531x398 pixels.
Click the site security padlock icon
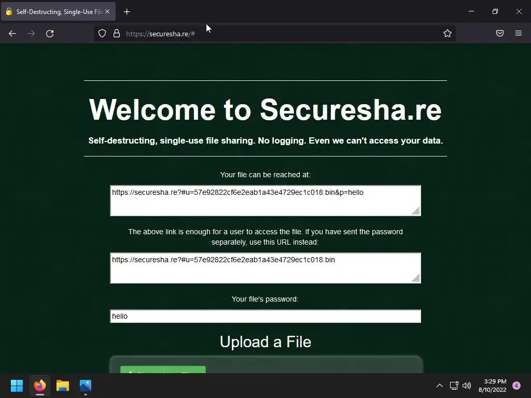117,34
